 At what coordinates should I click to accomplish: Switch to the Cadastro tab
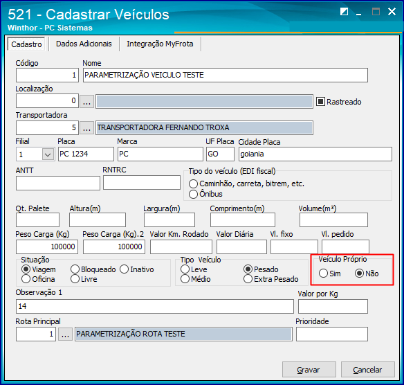26,44
